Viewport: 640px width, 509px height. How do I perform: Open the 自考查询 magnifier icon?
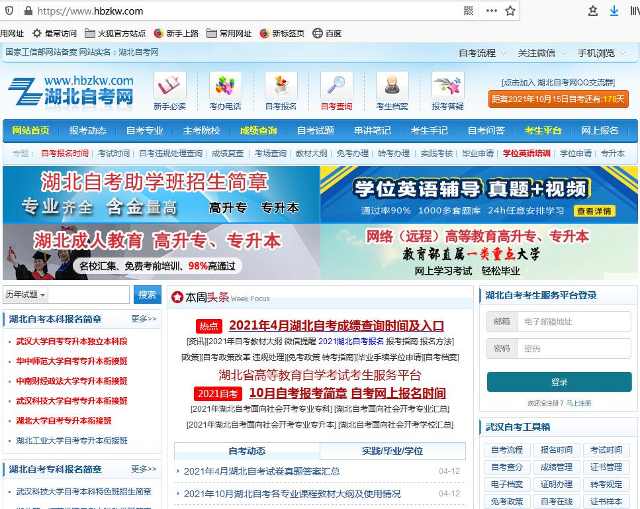[x=336, y=85]
